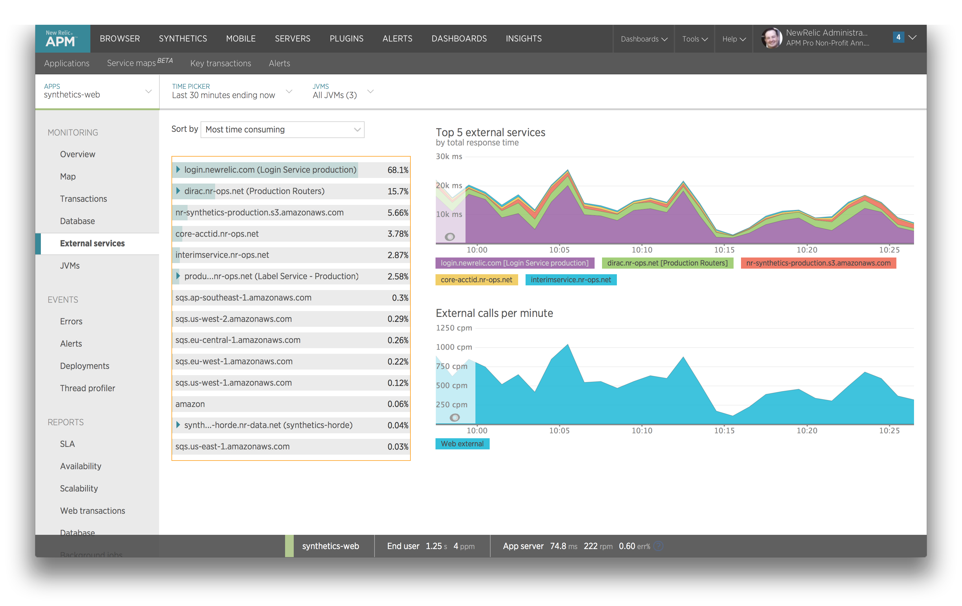
Task: Open the Sort by dropdown
Action: pyautogui.click(x=282, y=129)
